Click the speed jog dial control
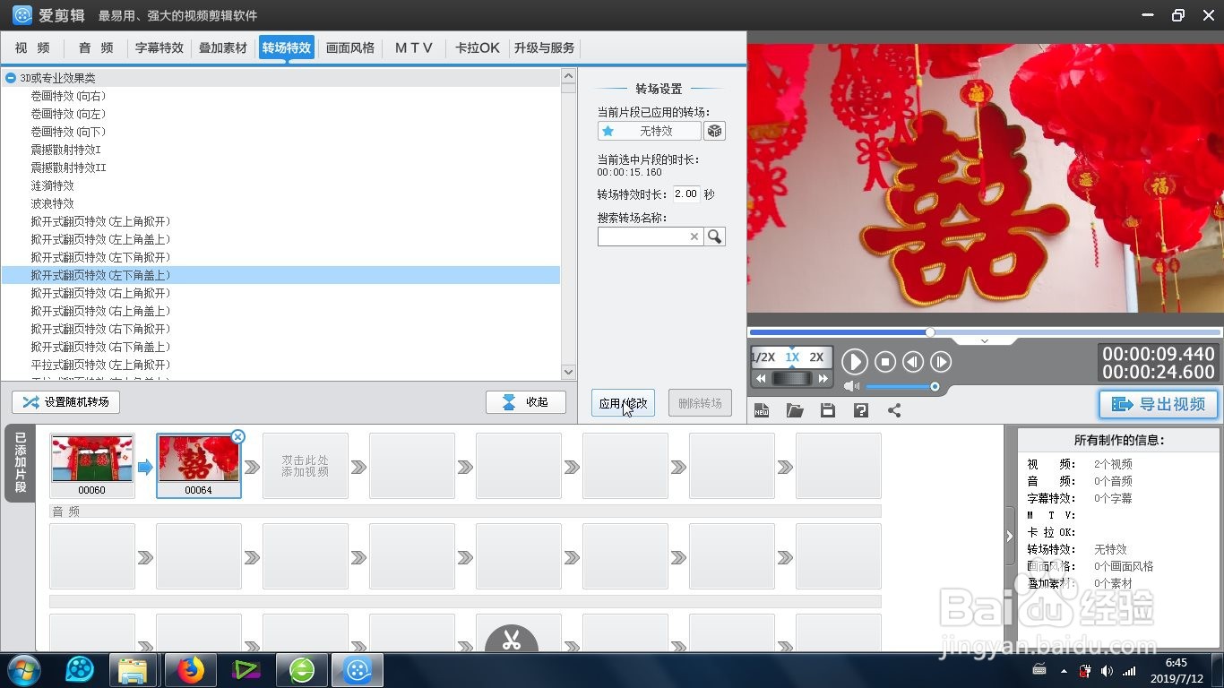This screenshot has width=1224, height=688. click(x=792, y=379)
